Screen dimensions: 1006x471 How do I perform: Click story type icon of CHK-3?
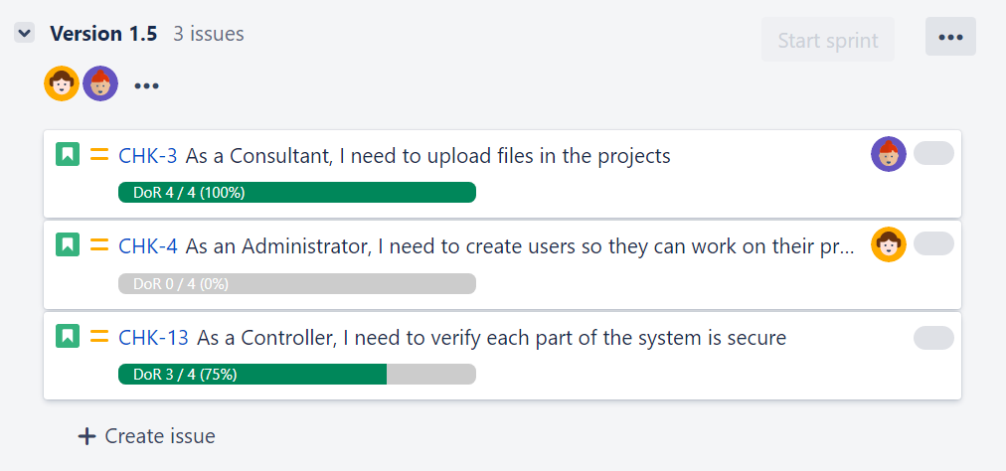[x=67, y=154]
